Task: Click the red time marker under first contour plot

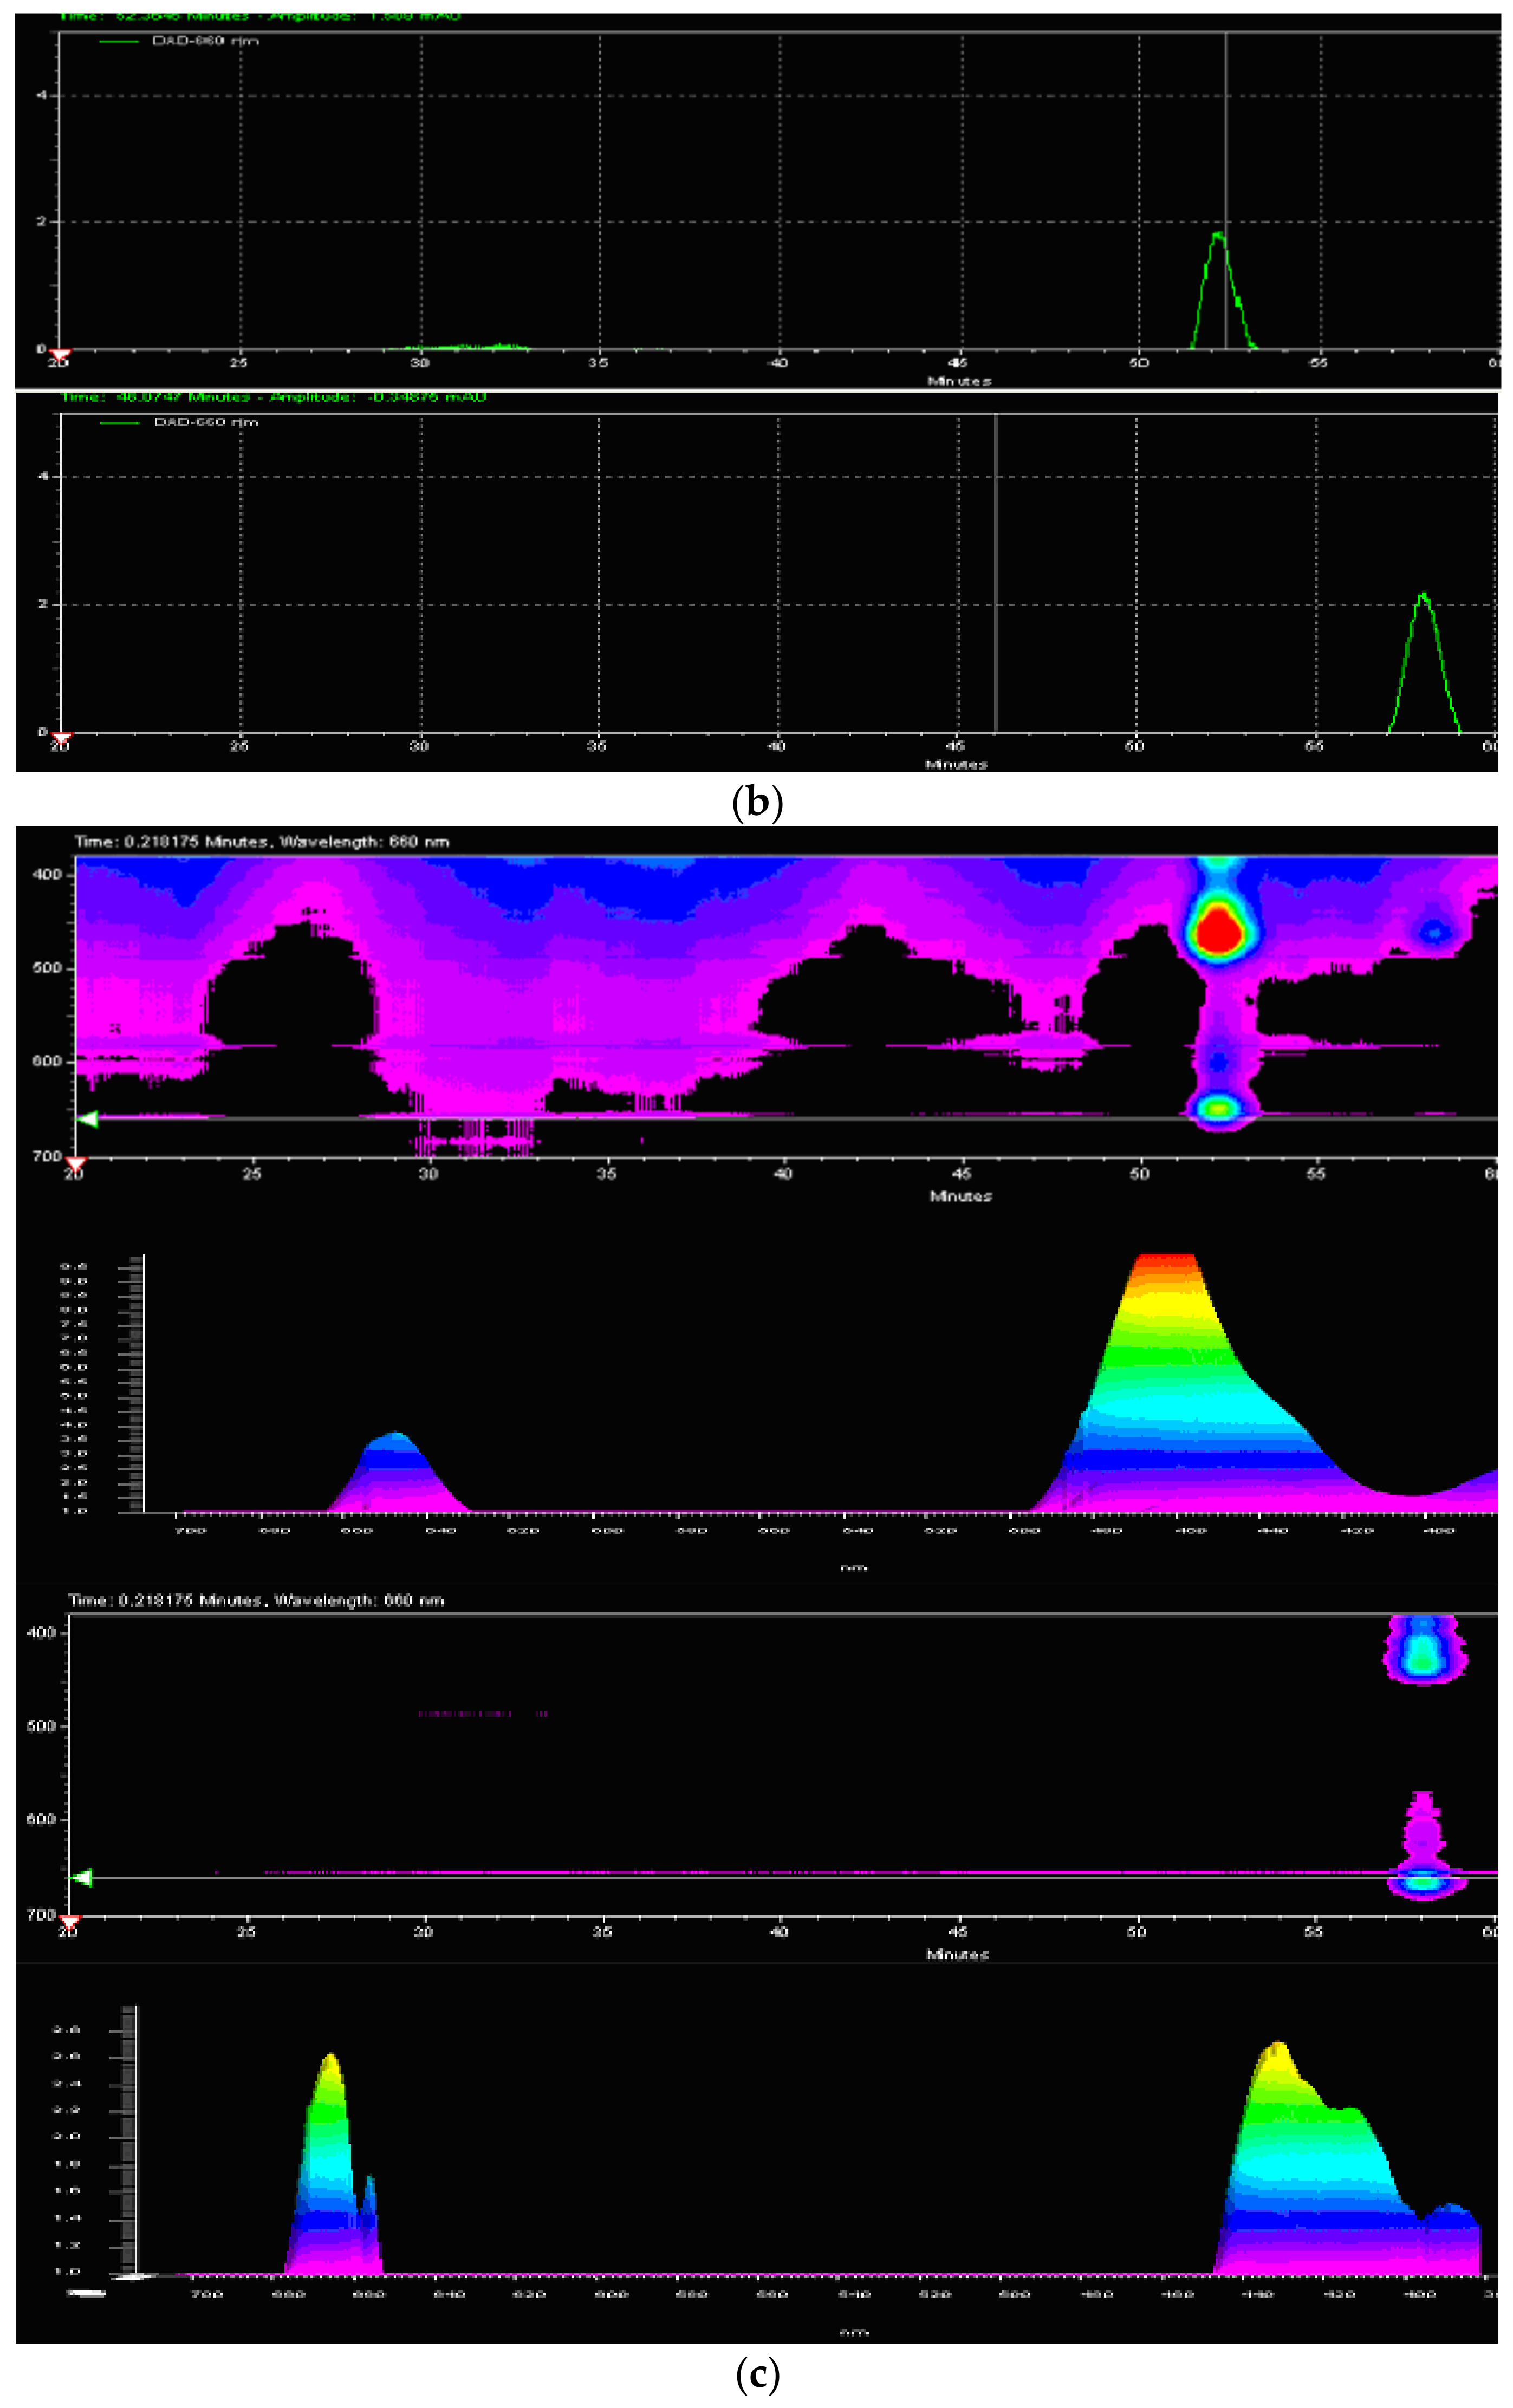Action: tap(75, 1163)
